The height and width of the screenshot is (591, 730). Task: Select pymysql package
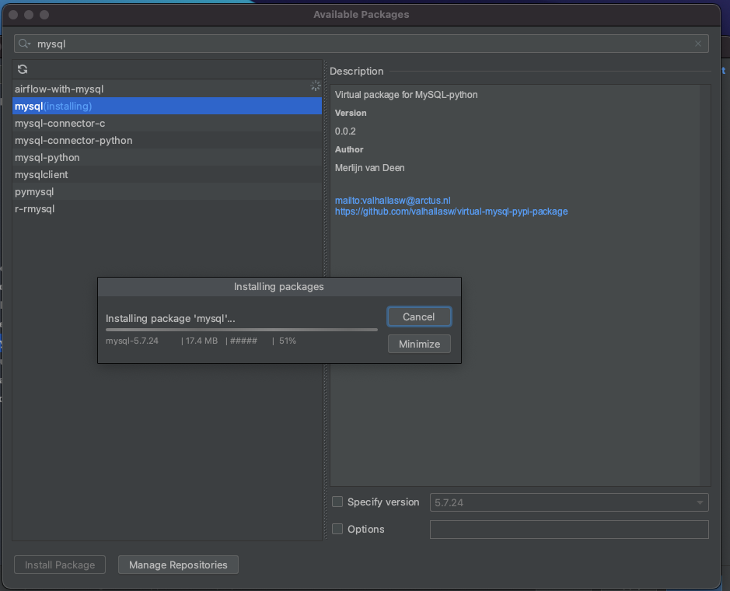tap(166, 192)
